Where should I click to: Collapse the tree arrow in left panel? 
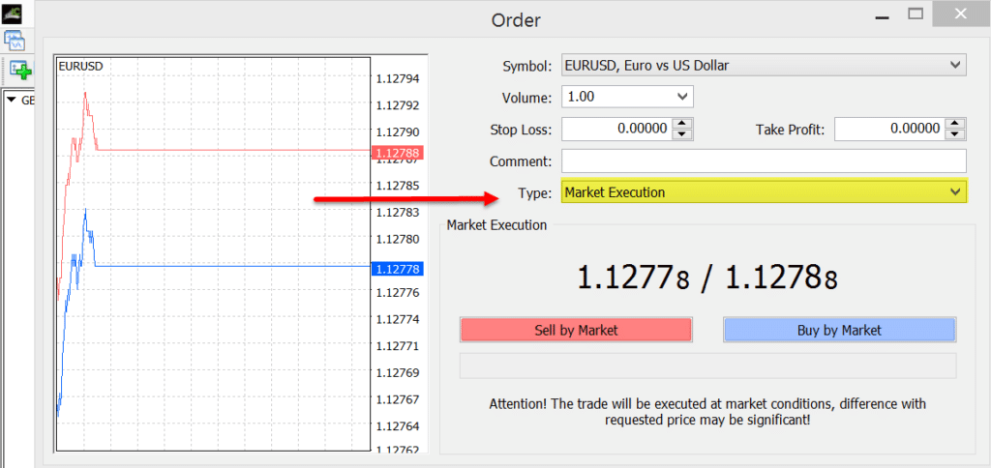click(12, 101)
